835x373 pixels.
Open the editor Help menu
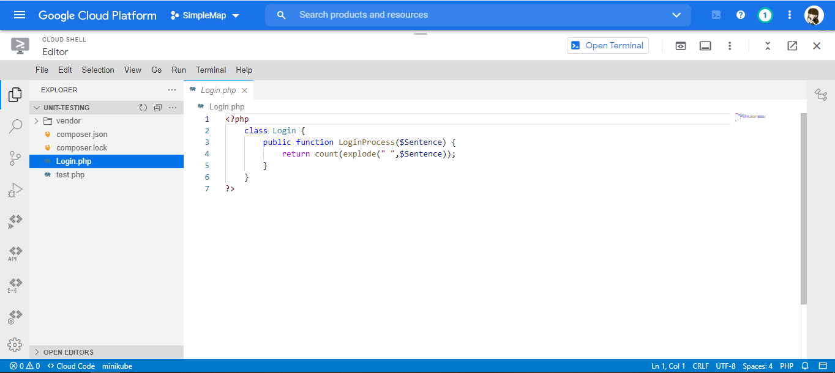[244, 70]
